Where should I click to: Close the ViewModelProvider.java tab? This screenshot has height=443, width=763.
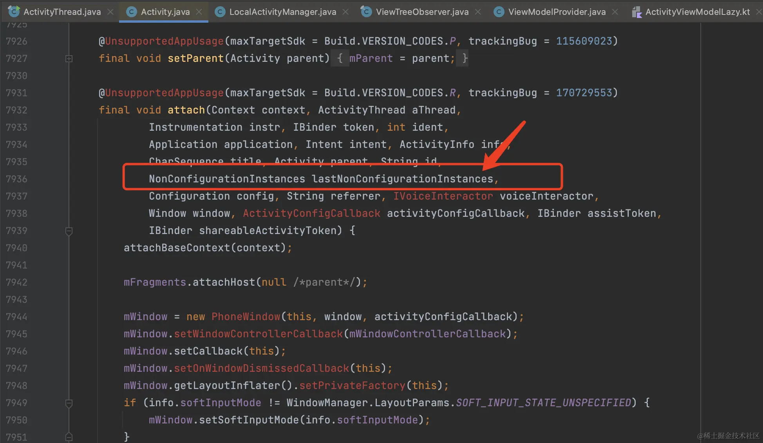coord(615,12)
